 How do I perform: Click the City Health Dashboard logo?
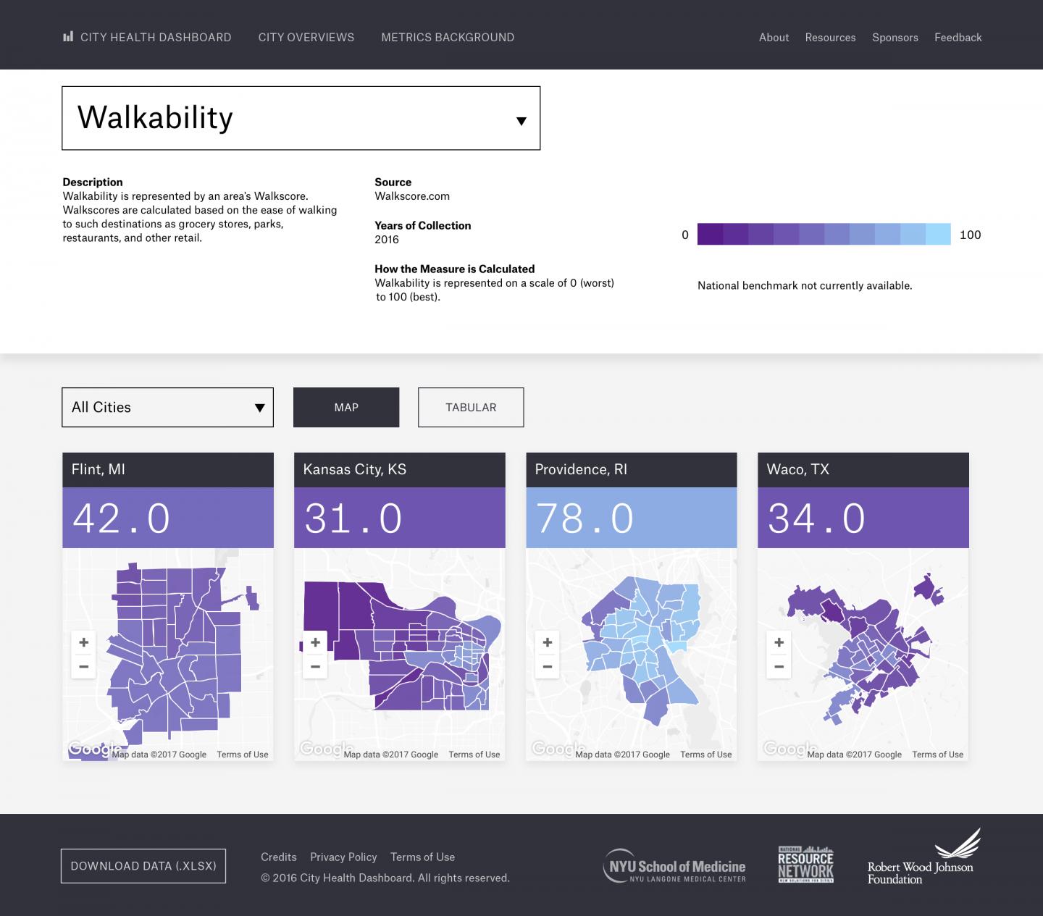pyautogui.click(x=147, y=38)
